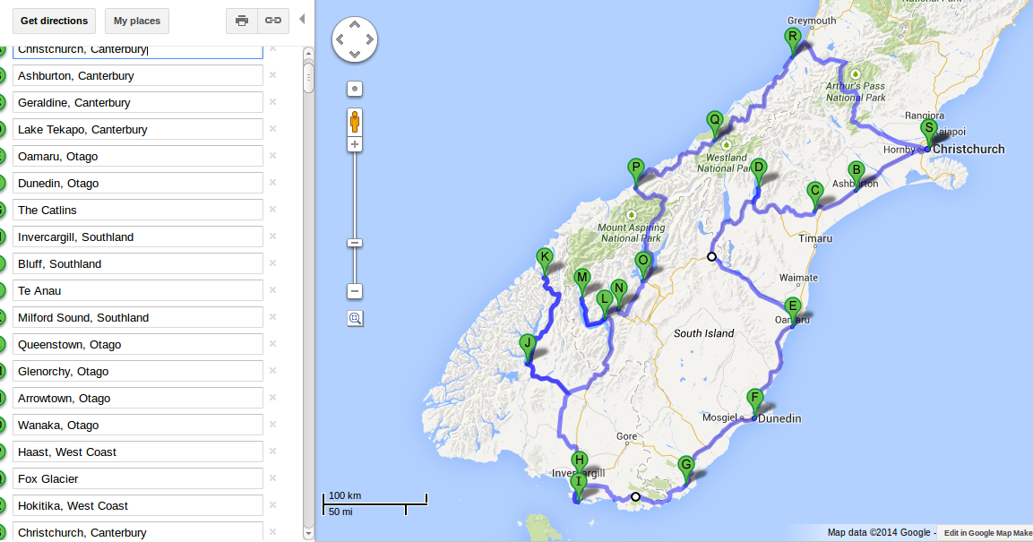Click the zoom slider handle
Image resolution: width=1033 pixels, height=542 pixels.
tap(355, 243)
